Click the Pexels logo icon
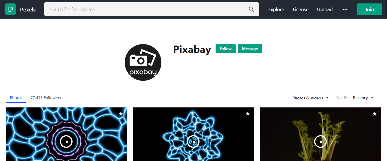 10,9
